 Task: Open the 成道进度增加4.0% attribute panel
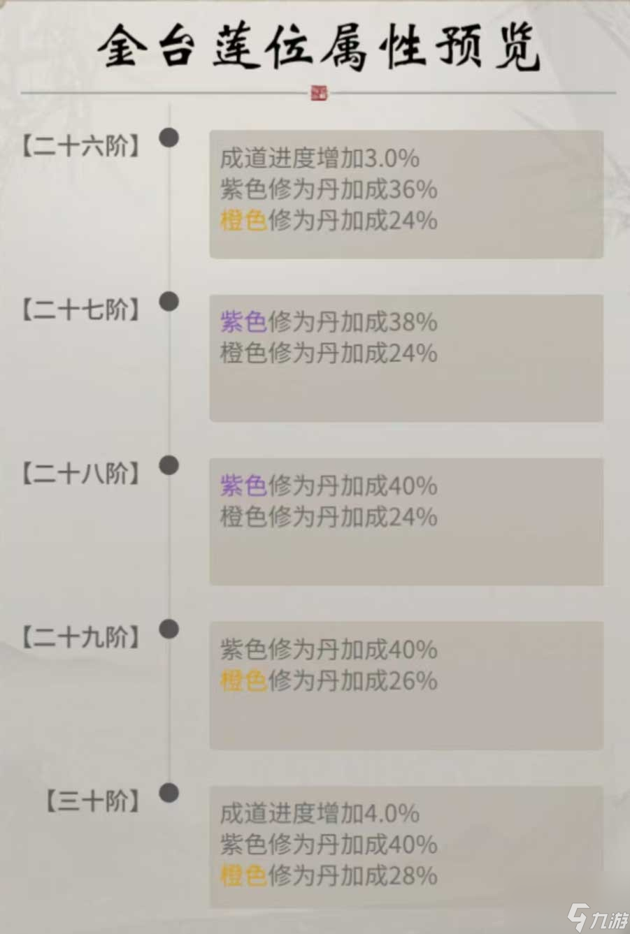406,847
